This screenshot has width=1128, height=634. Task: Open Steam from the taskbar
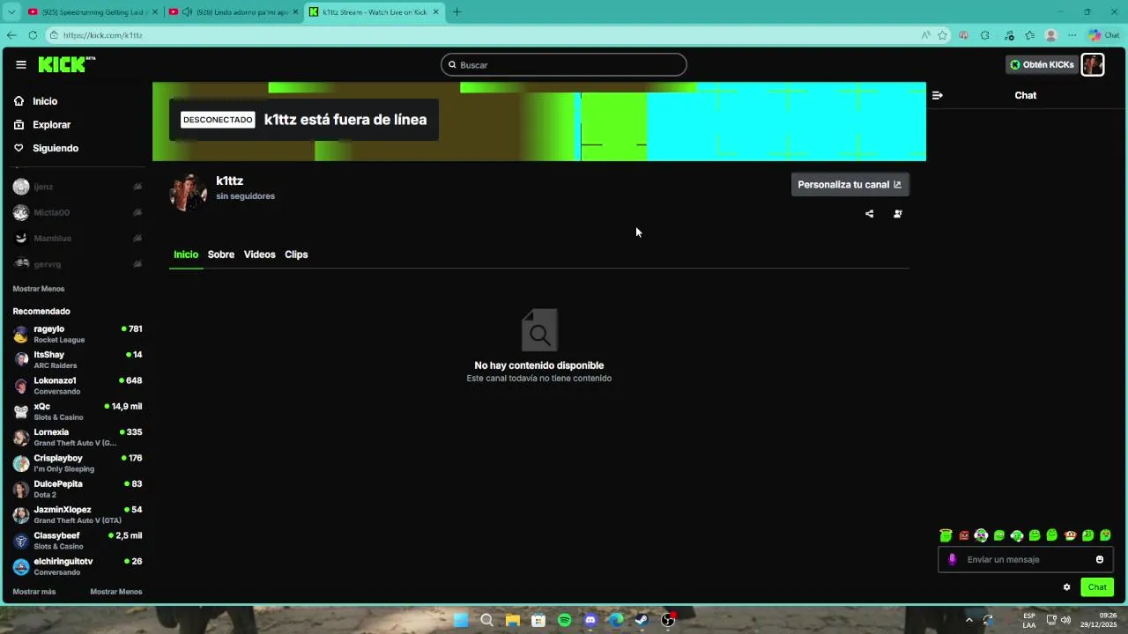click(x=642, y=620)
